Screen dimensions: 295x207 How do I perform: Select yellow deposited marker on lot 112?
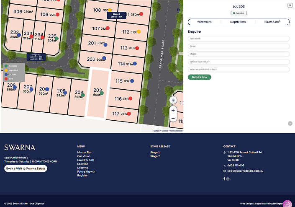click(139, 31)
